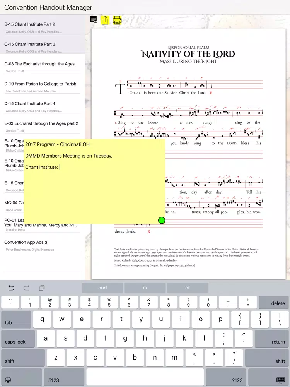Tap the keyboard paste clipboard icon
The height and width of the screenshot is (387, 290).
[x=42, y=288]
